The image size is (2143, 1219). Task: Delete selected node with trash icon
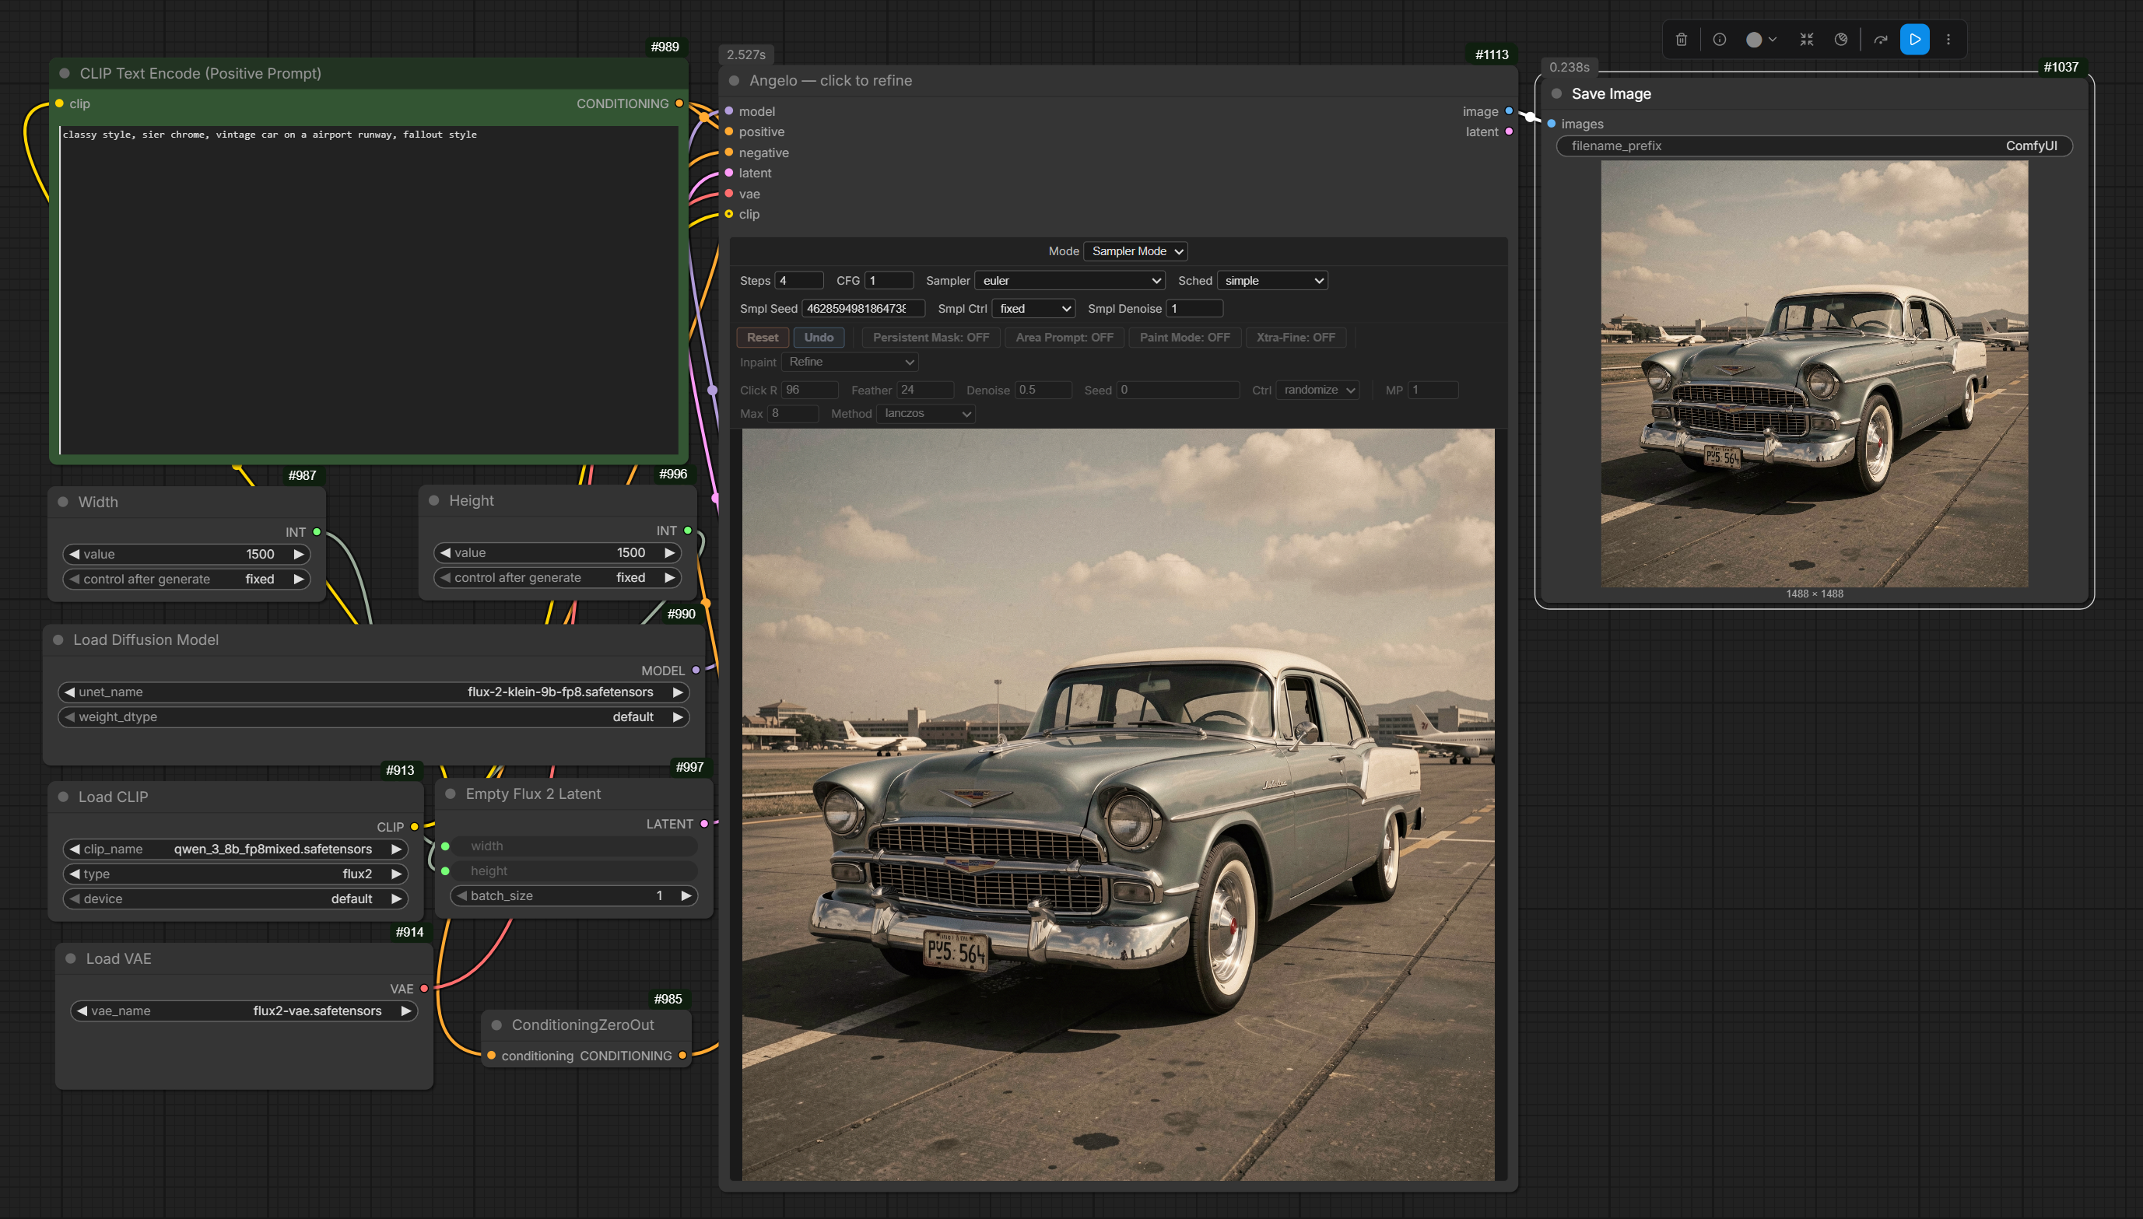coord(1681,40)
